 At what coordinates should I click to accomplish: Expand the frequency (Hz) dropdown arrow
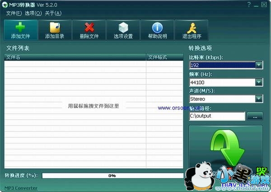coord(259,82)
